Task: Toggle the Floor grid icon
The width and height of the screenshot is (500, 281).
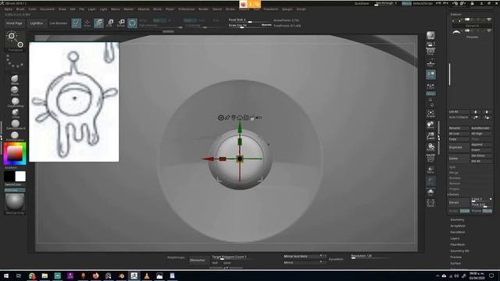Action: (430, 62)
